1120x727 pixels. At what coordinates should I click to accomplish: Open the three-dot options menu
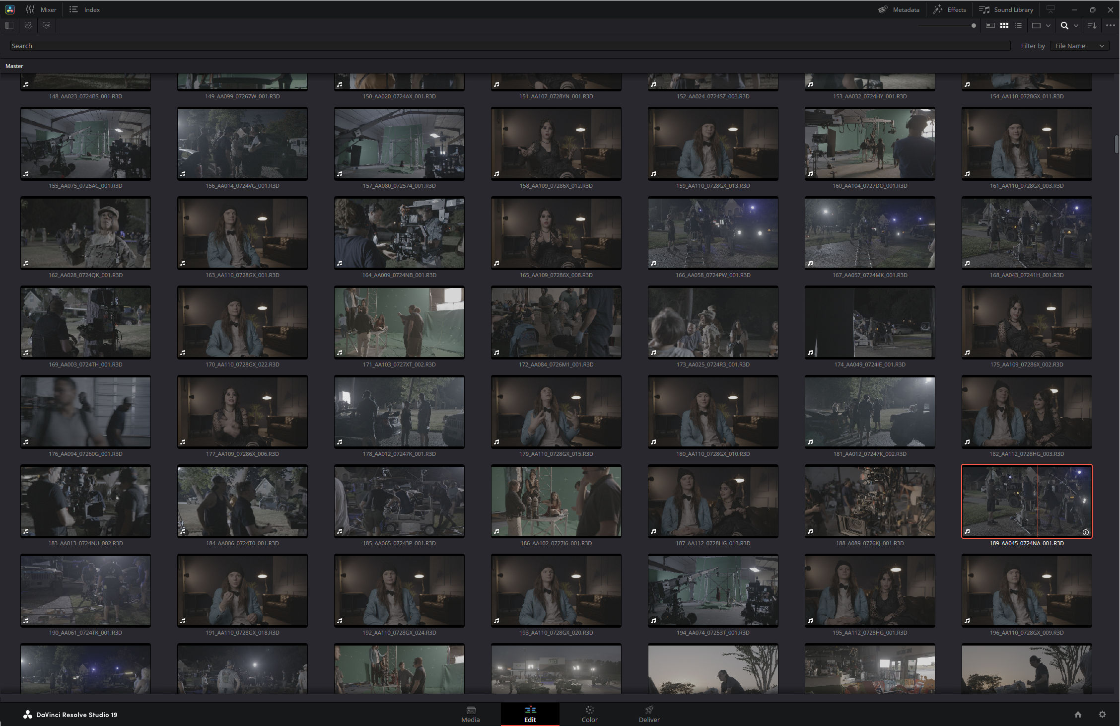[1111, 25]
